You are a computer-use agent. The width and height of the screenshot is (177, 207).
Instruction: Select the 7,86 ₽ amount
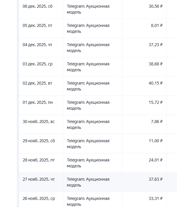[x=157, y=122]
